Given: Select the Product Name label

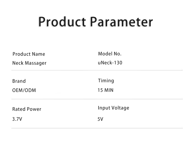Looking at the screenshot, I should click(29, 54).
